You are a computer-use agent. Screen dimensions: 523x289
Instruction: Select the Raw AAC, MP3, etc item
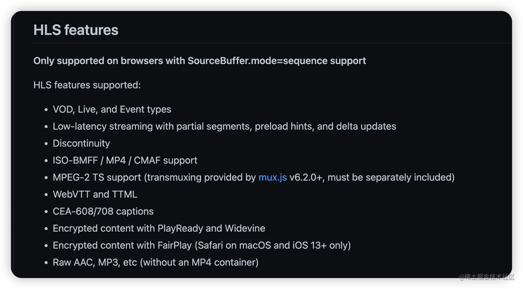tap(155, 262)
